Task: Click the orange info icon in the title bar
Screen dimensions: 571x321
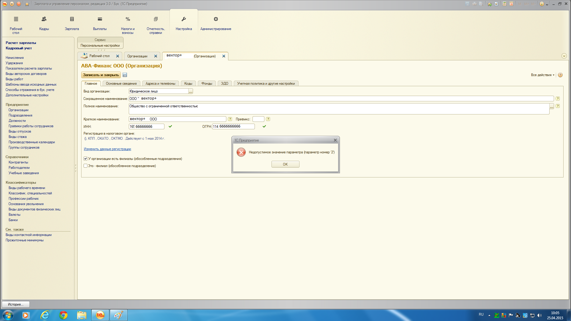Action: pyautogui.click(x=542, y=4)
